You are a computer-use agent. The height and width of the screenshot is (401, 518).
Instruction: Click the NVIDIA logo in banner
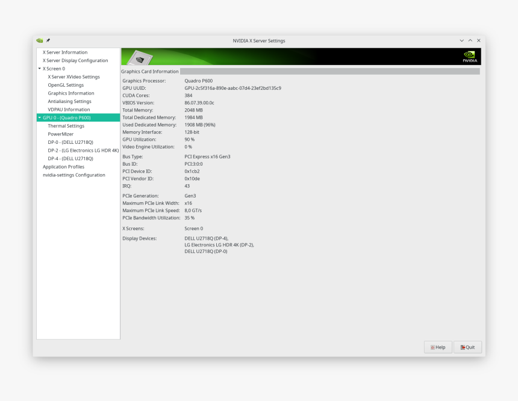point(470,57)
